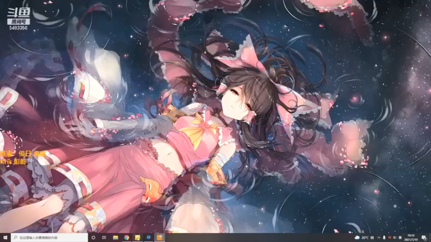
Task: Launch Google Chrome from the taskbar
Action: point(127,238)
